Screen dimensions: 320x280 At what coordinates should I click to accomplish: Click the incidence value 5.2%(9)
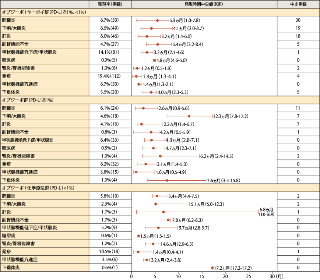pos(109,227)
